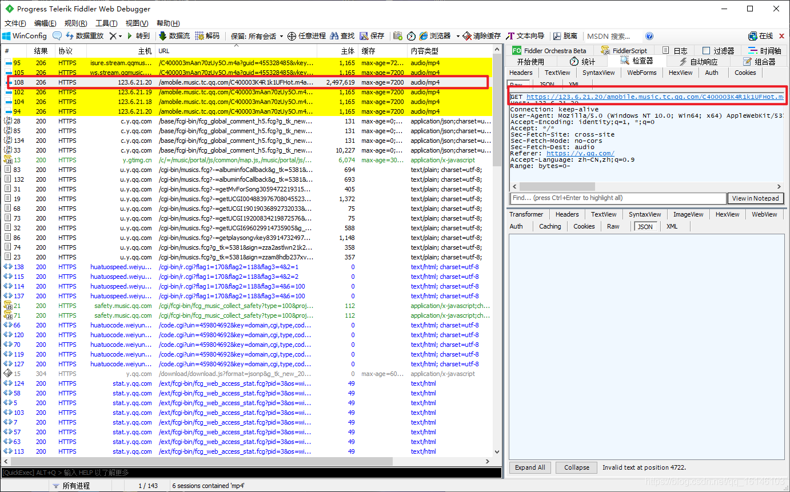Click the 脱离 tearoff button
The height and width of the screenshot is (492, 790).
point(565,35)
